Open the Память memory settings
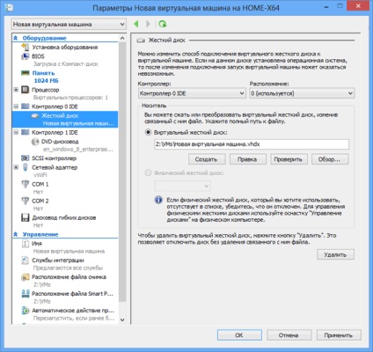373x352 pixels. (x=43, y=73)
